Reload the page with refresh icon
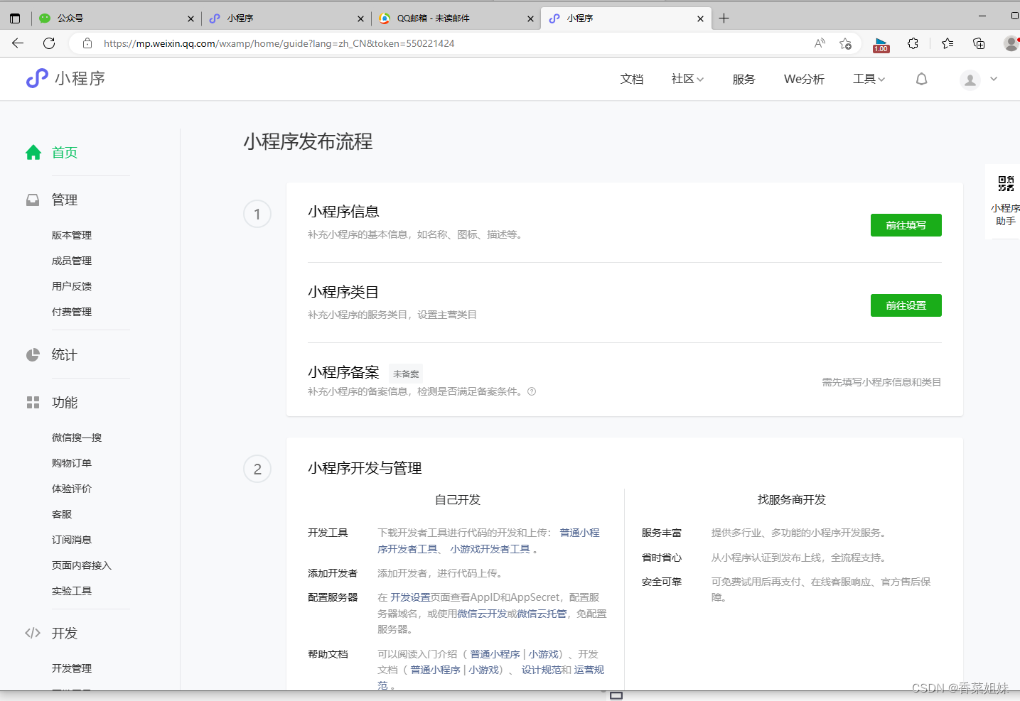This screenshot has width=1020, height=701. [x=49, y=43]
